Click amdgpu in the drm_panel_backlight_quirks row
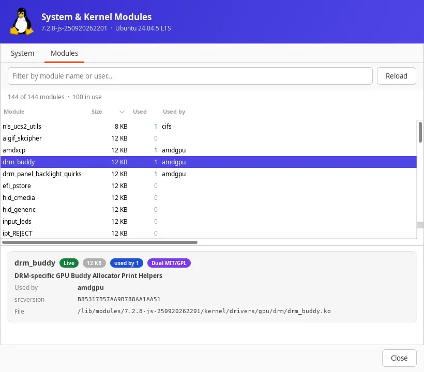424x372 pixels. [x=174, y=174]
